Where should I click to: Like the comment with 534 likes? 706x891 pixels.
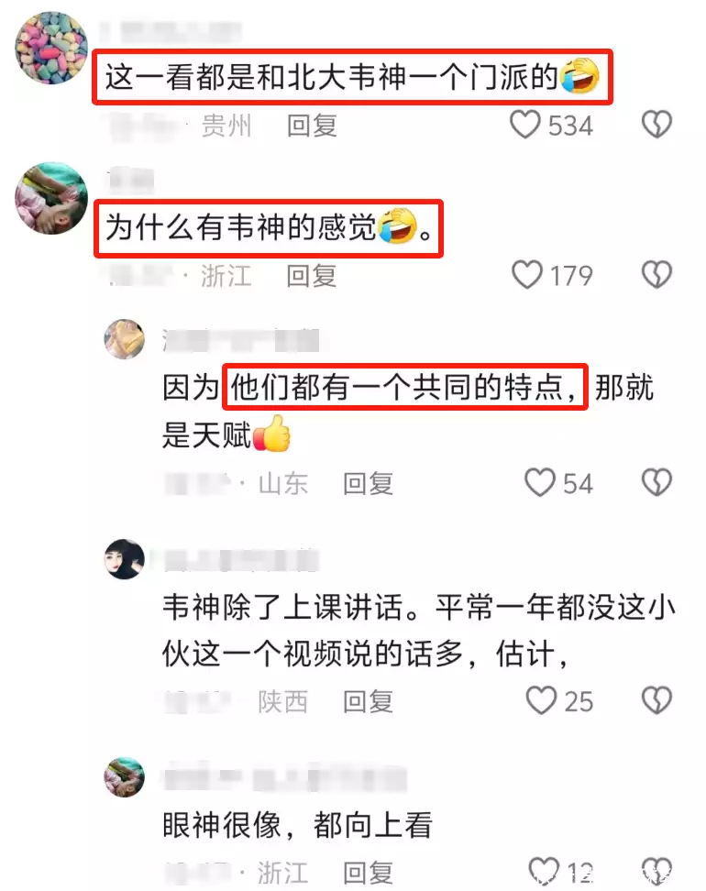pyautogui.click(x=524, y=125)
